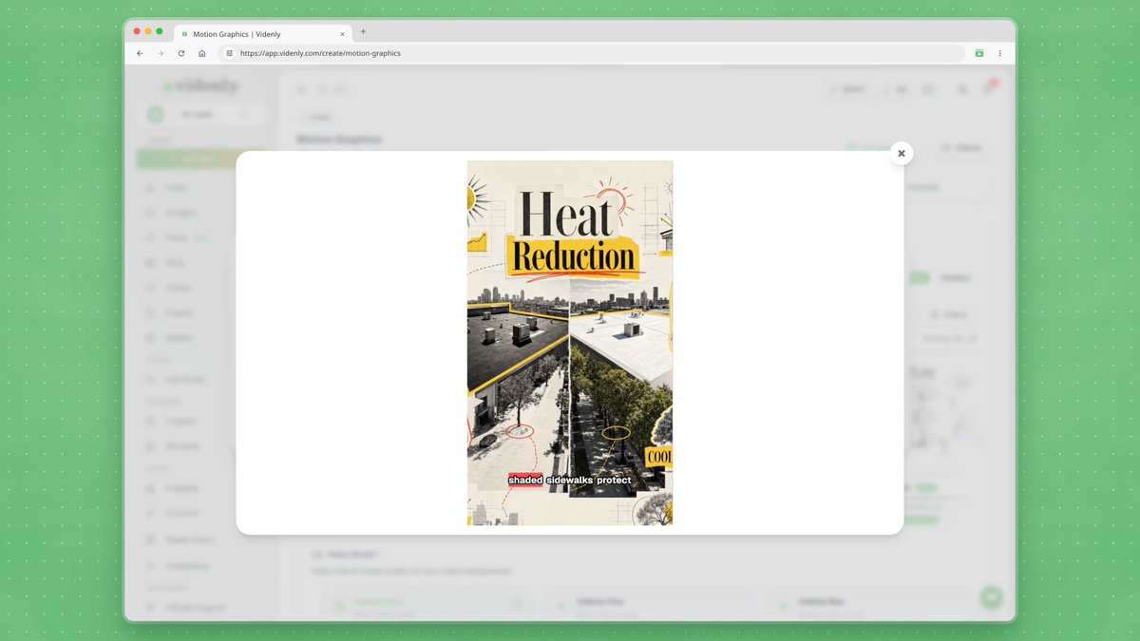Open the green Videnly extension icon

click(979, 53)
